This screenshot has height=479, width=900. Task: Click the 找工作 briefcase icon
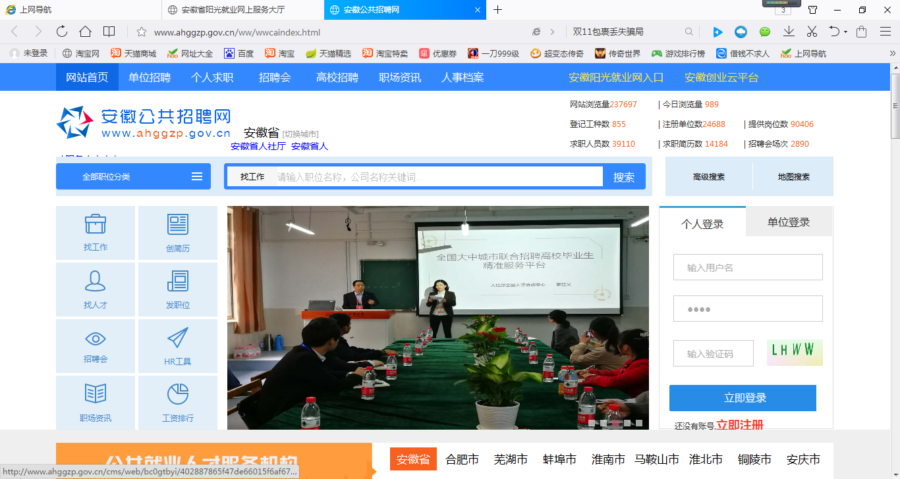(x=96, y=225)
